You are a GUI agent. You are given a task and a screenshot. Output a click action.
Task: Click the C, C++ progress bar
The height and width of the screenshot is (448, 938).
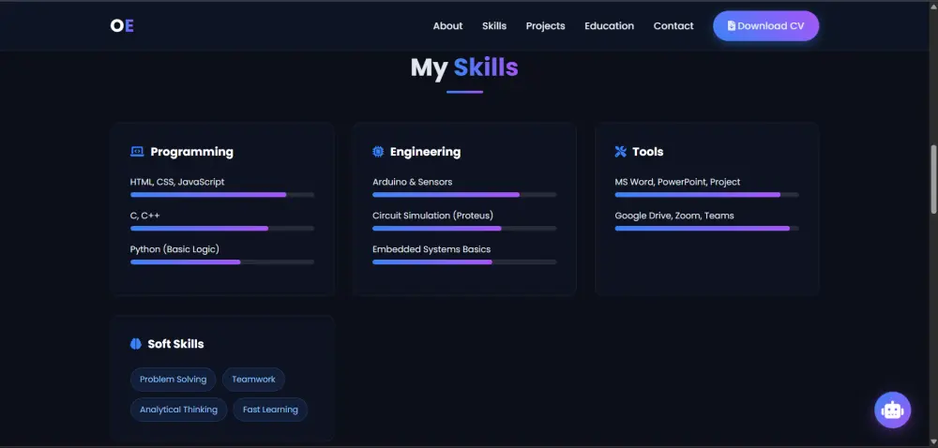point(222,228)
